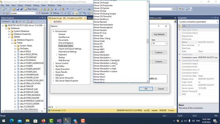Click the Filter funnel icon in Object Explorer
This screenshot has width=220, height=124.
coord(24,21)
